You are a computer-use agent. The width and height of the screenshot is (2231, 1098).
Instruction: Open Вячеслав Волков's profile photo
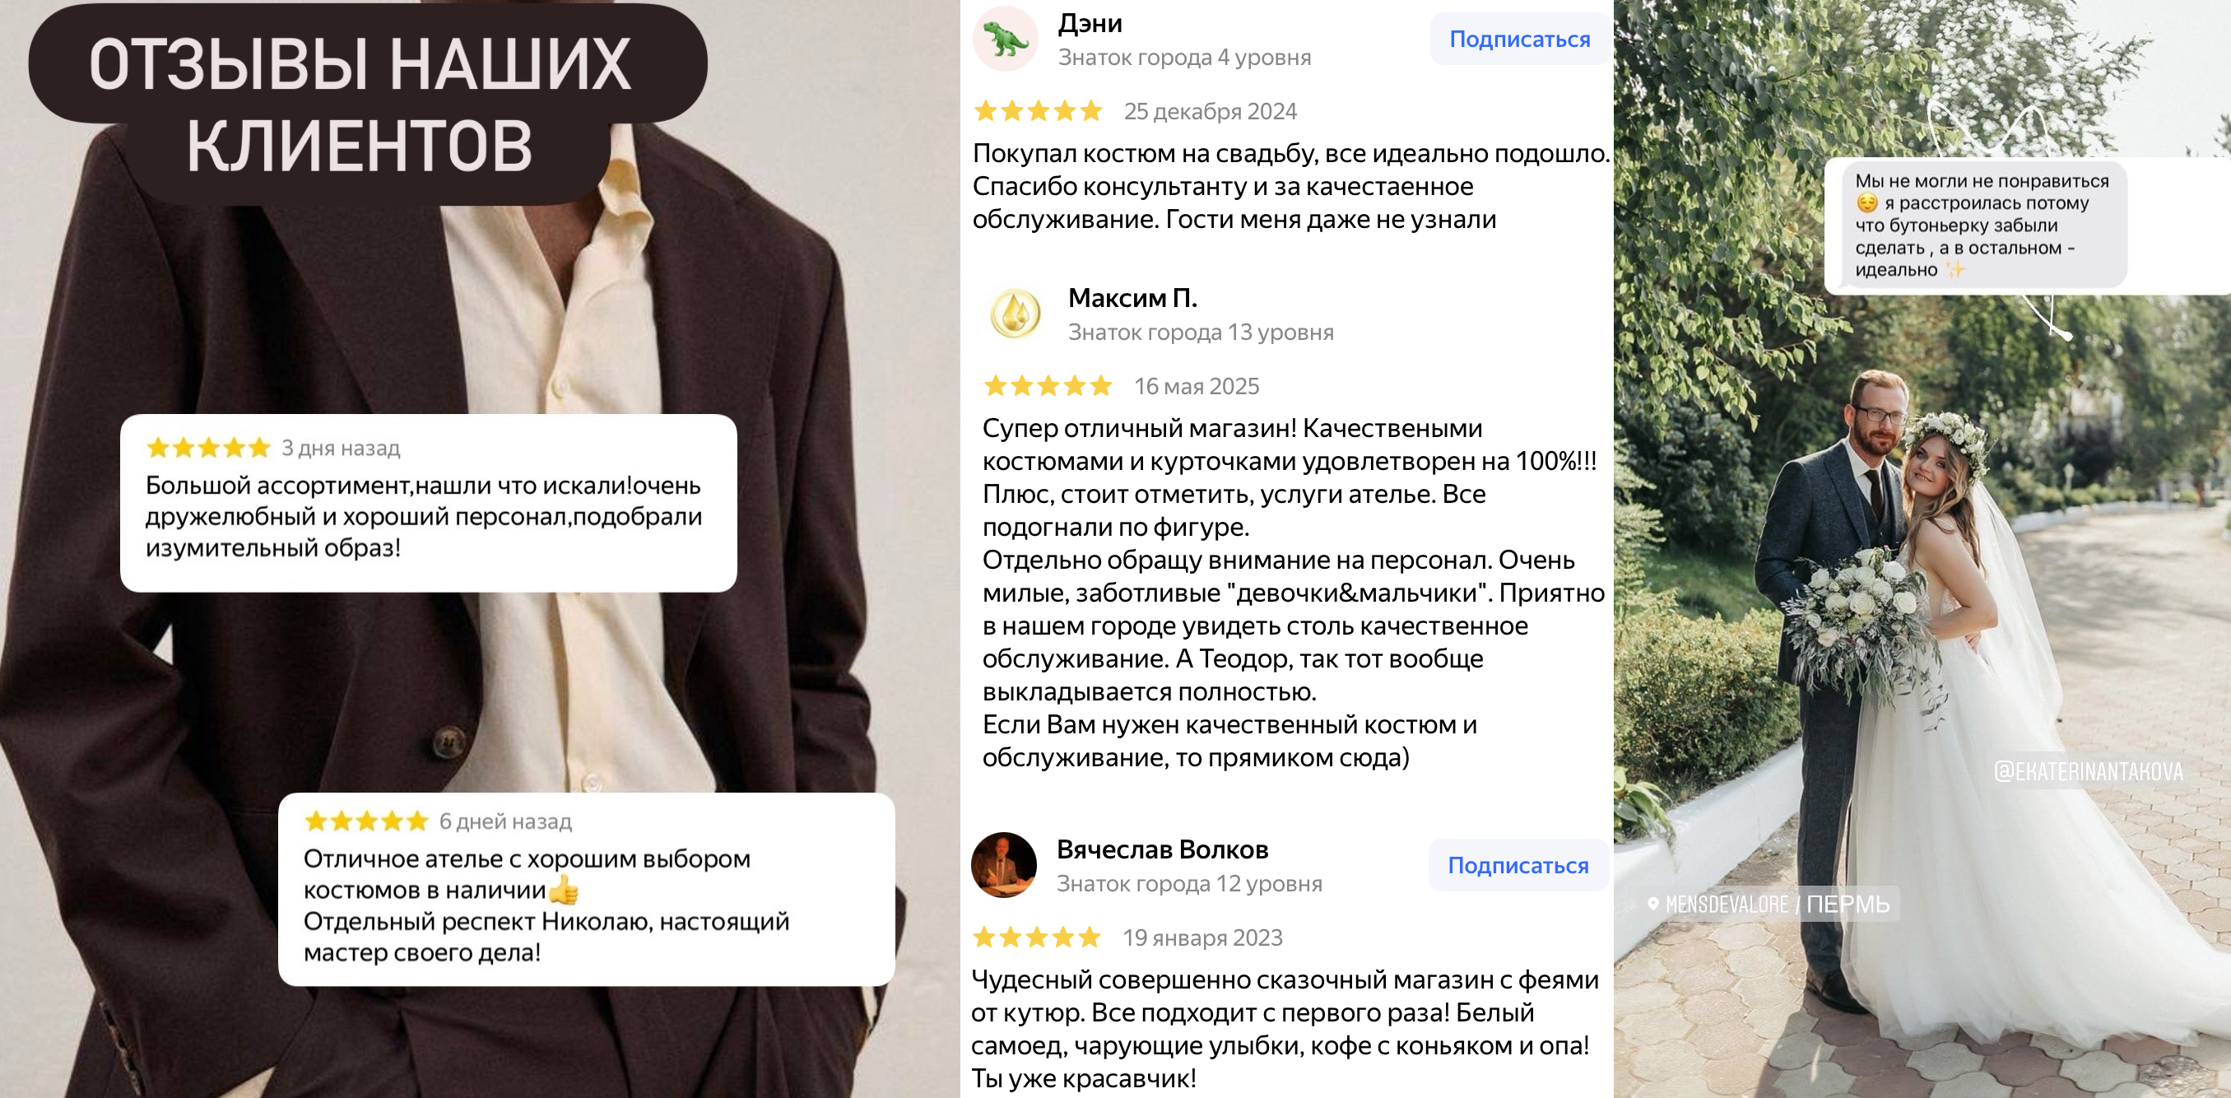click(1004, 865)
